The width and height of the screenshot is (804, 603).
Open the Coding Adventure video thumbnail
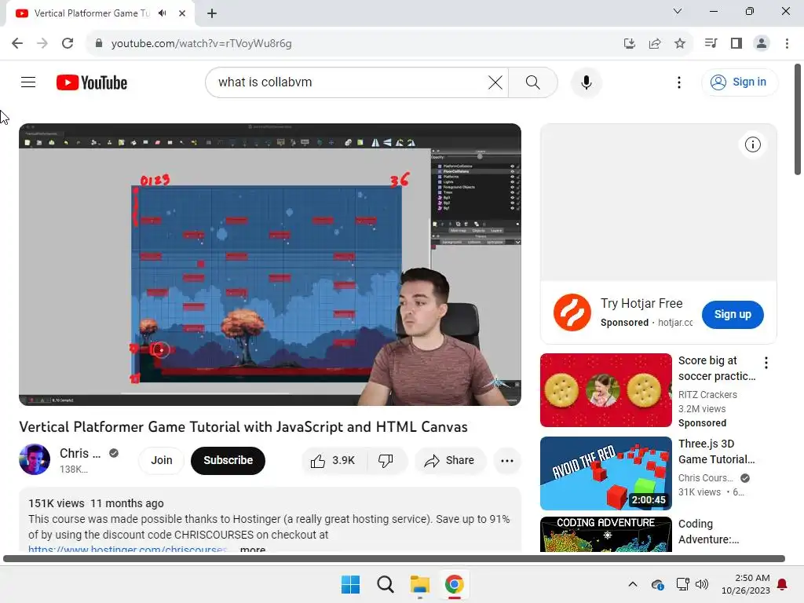click(605, 534)
